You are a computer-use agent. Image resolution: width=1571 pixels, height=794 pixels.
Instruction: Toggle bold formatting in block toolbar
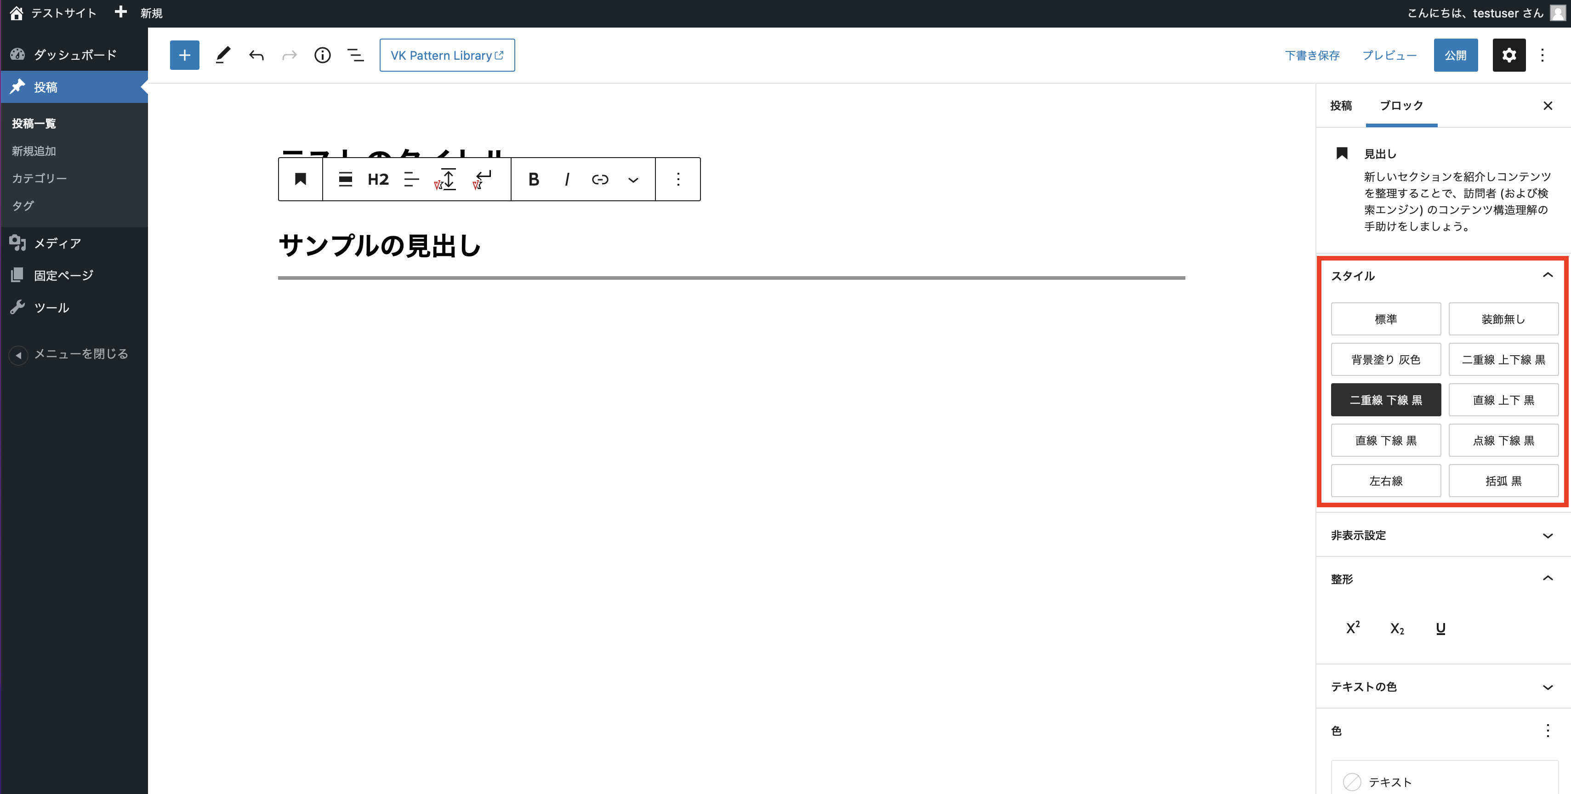coord(533,179)
